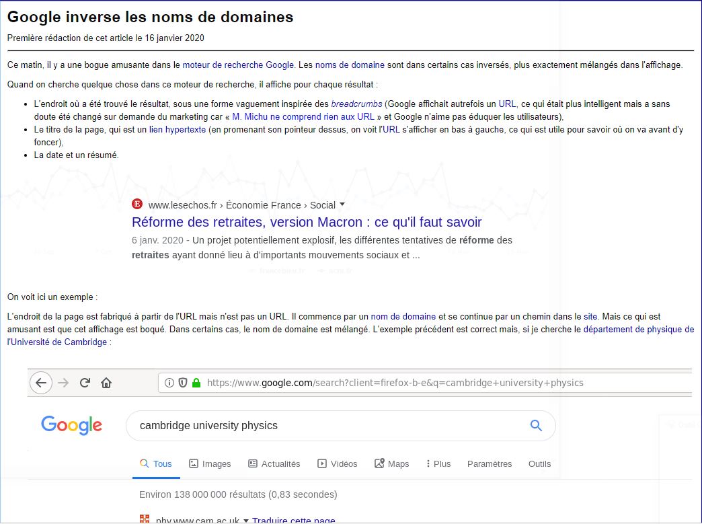Open 'Réforme des retraites, version Macron' result

(x=307, y=222)
